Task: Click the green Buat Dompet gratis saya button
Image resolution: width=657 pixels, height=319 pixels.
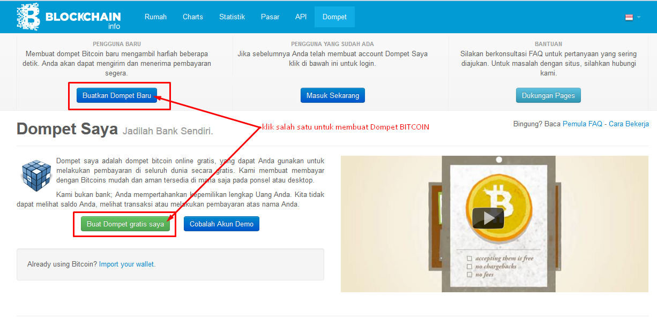Action: tap(125, 224)
